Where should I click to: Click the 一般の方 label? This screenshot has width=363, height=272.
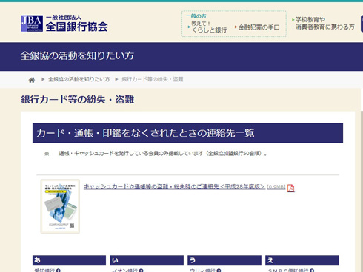pos(196,16)
